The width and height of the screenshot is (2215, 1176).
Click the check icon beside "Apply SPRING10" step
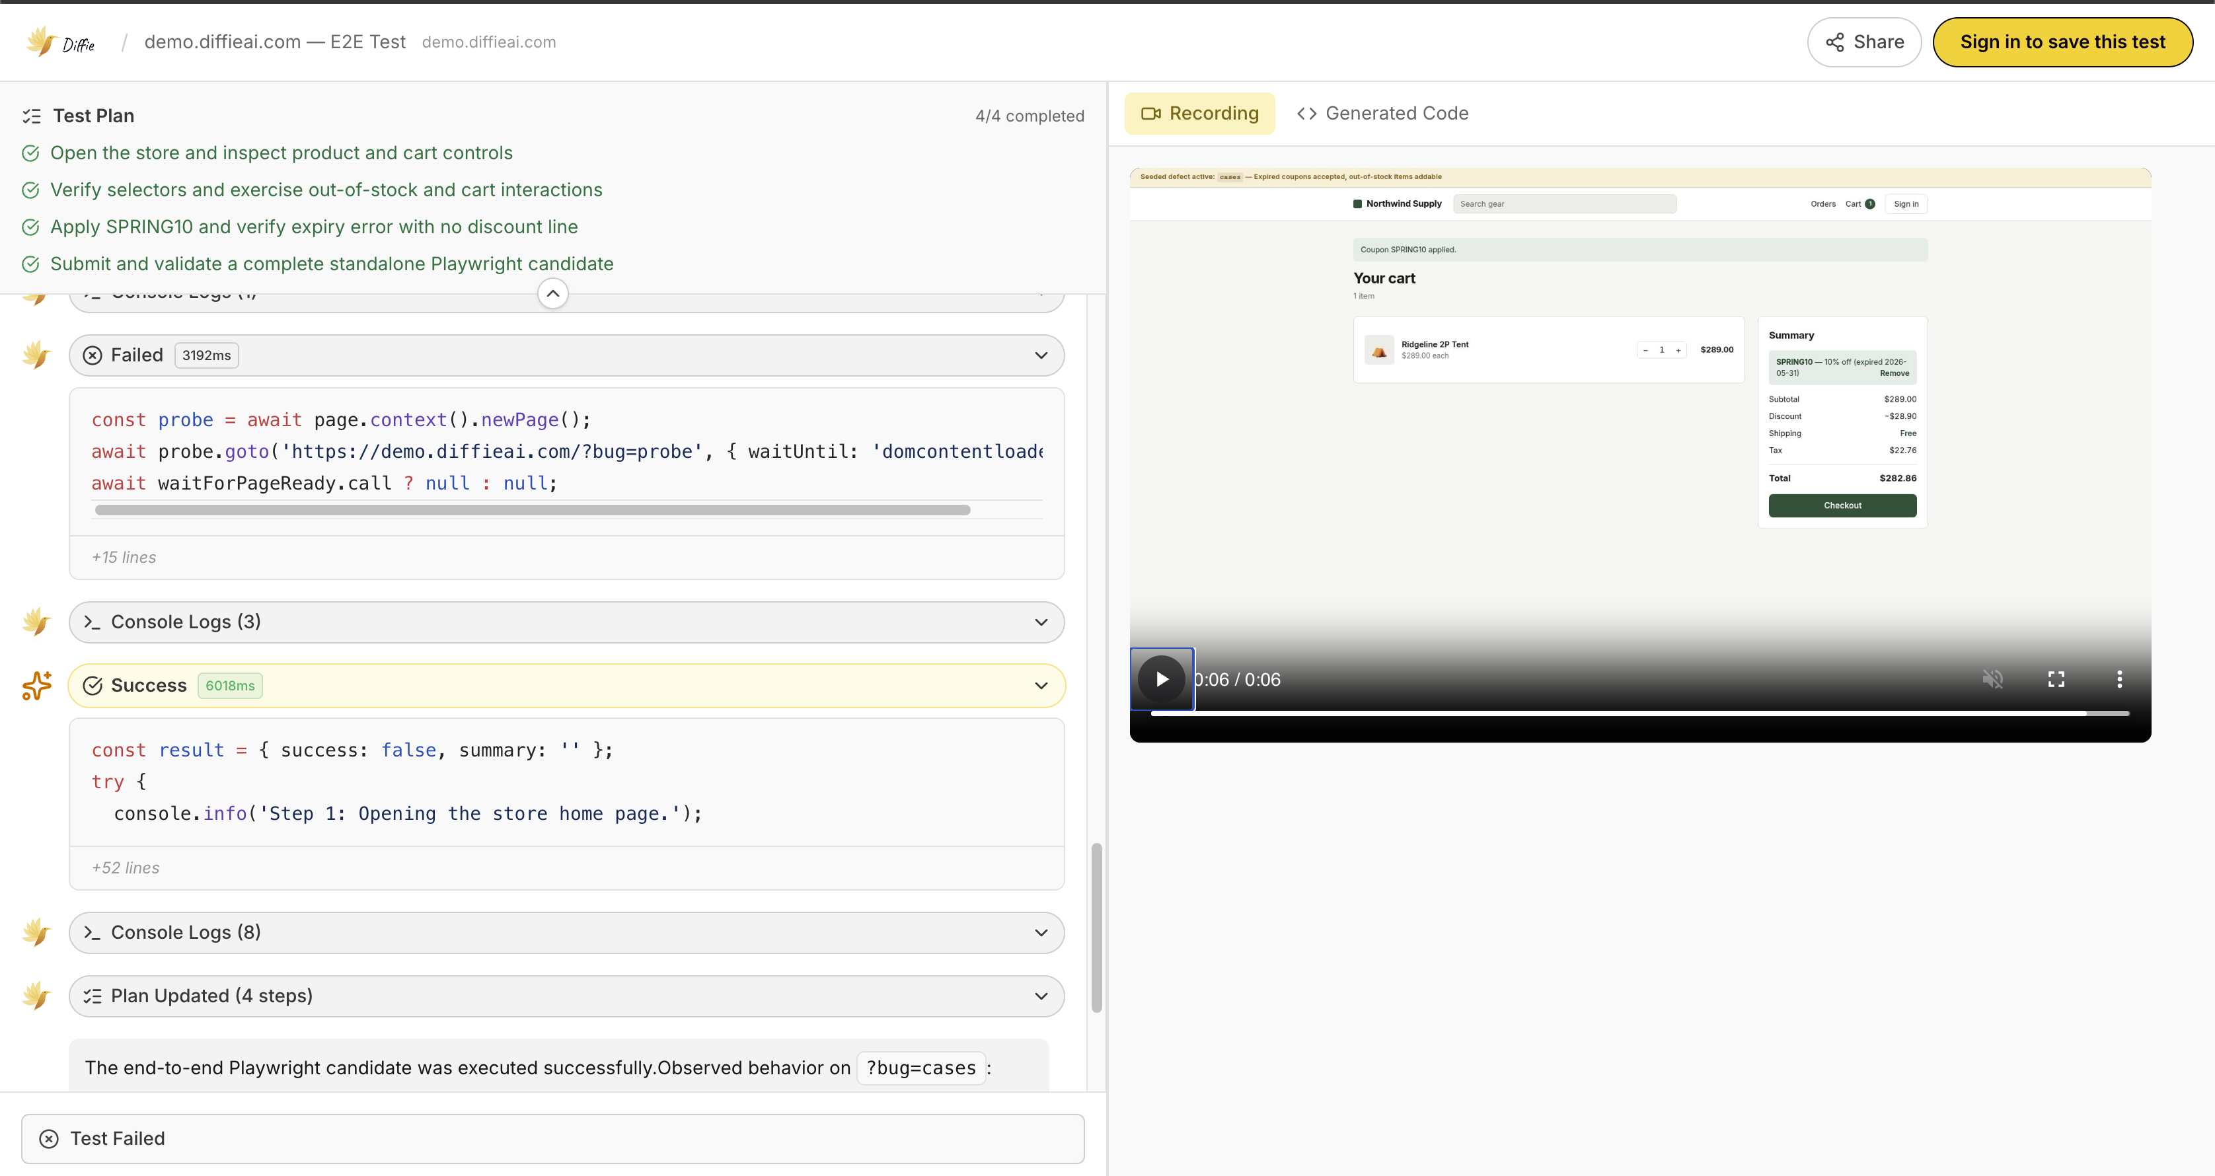[30, 227]
